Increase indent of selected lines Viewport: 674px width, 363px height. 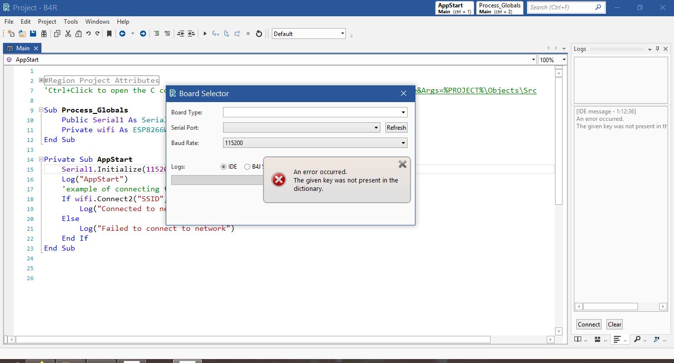(x=191, y=34)
